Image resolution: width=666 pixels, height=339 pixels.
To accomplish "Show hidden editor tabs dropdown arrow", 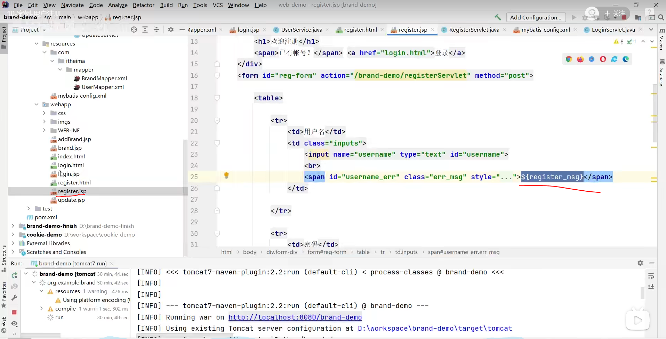I will tap(651, 30).
